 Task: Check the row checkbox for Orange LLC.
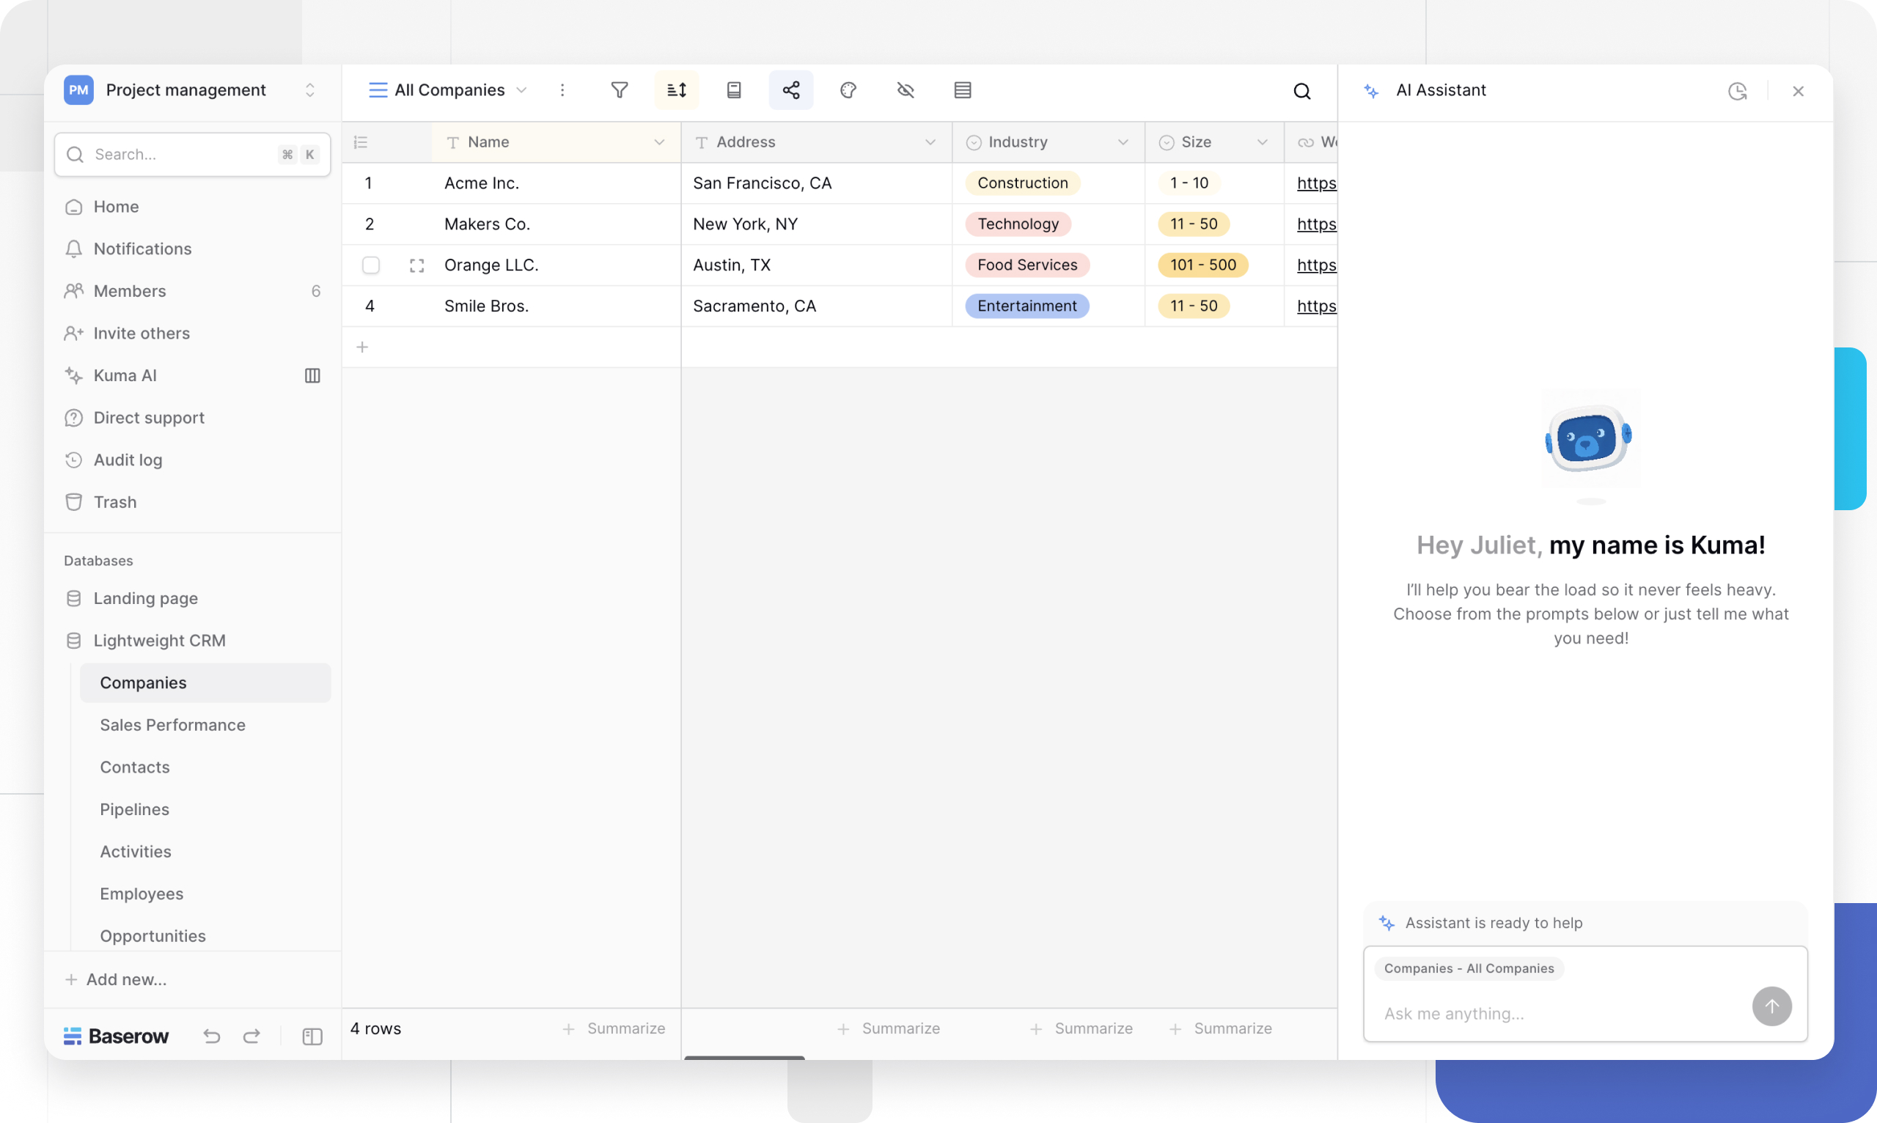coord(371,265)
